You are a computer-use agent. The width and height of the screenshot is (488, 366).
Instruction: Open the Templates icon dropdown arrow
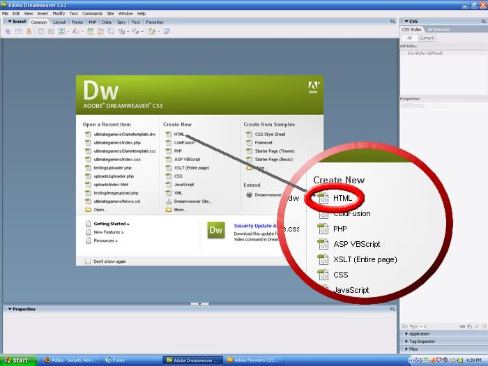tap(159, 31)
